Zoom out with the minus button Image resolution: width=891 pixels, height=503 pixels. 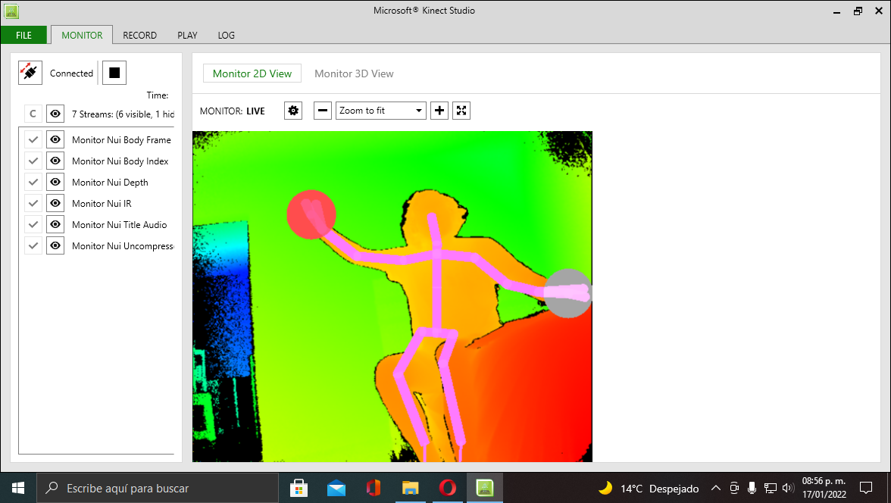tap(322, 111)
